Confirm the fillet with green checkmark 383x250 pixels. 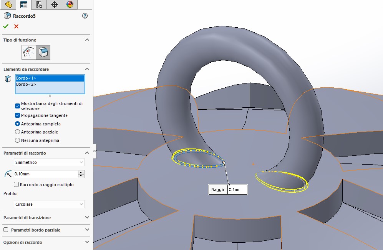[x=6, y=26]
